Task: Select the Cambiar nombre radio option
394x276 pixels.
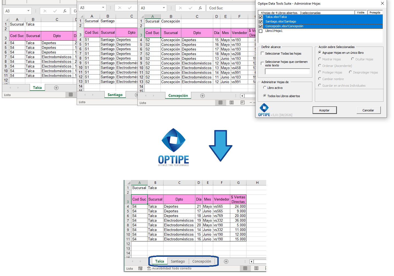Action: click(320, 79)
